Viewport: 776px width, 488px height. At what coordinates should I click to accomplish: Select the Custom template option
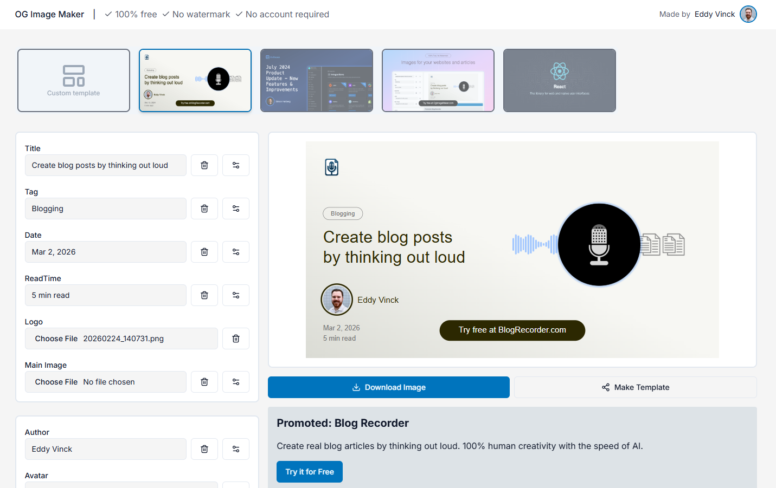74,81
